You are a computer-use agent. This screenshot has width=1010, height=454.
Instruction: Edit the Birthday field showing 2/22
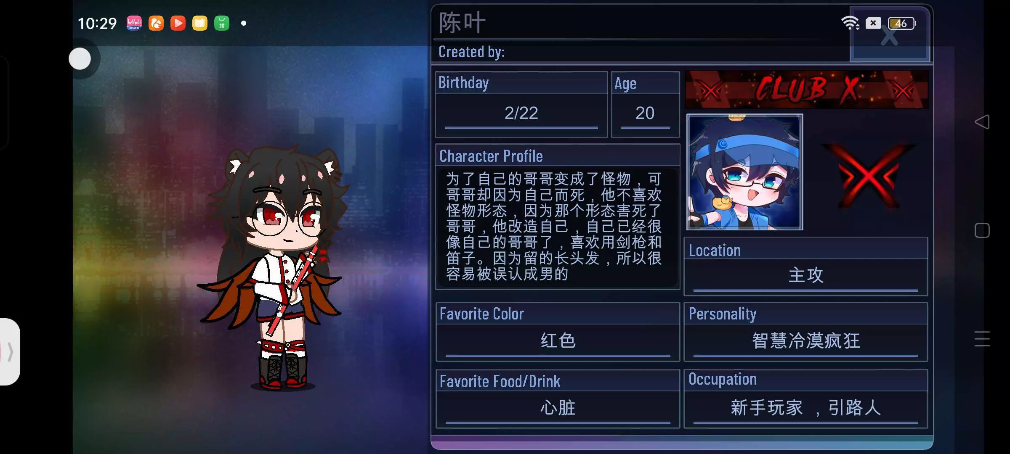pyautogui.click(x=521, y=113)
